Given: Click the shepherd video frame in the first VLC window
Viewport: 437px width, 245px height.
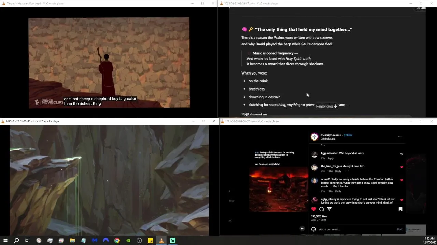Looking at the screenshot, I should 109,63.
